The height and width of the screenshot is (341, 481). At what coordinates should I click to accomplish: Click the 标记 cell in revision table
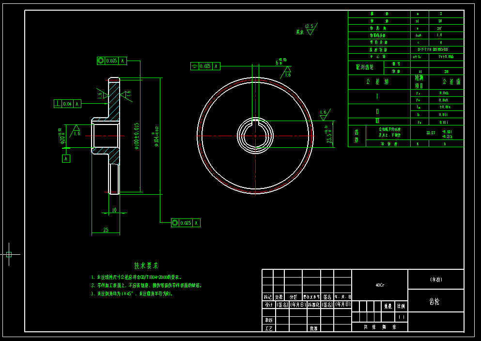tap(268, 297)
